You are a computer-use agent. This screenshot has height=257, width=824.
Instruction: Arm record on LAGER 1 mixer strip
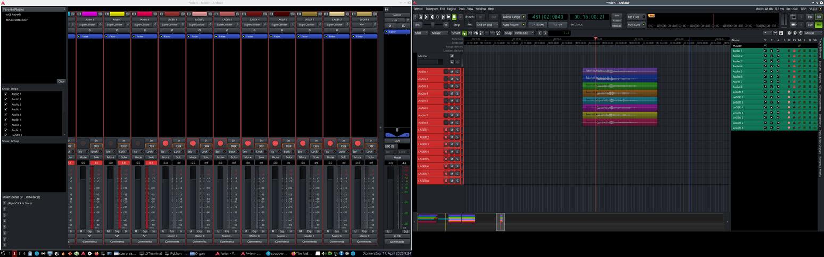[x=165, y=143]
